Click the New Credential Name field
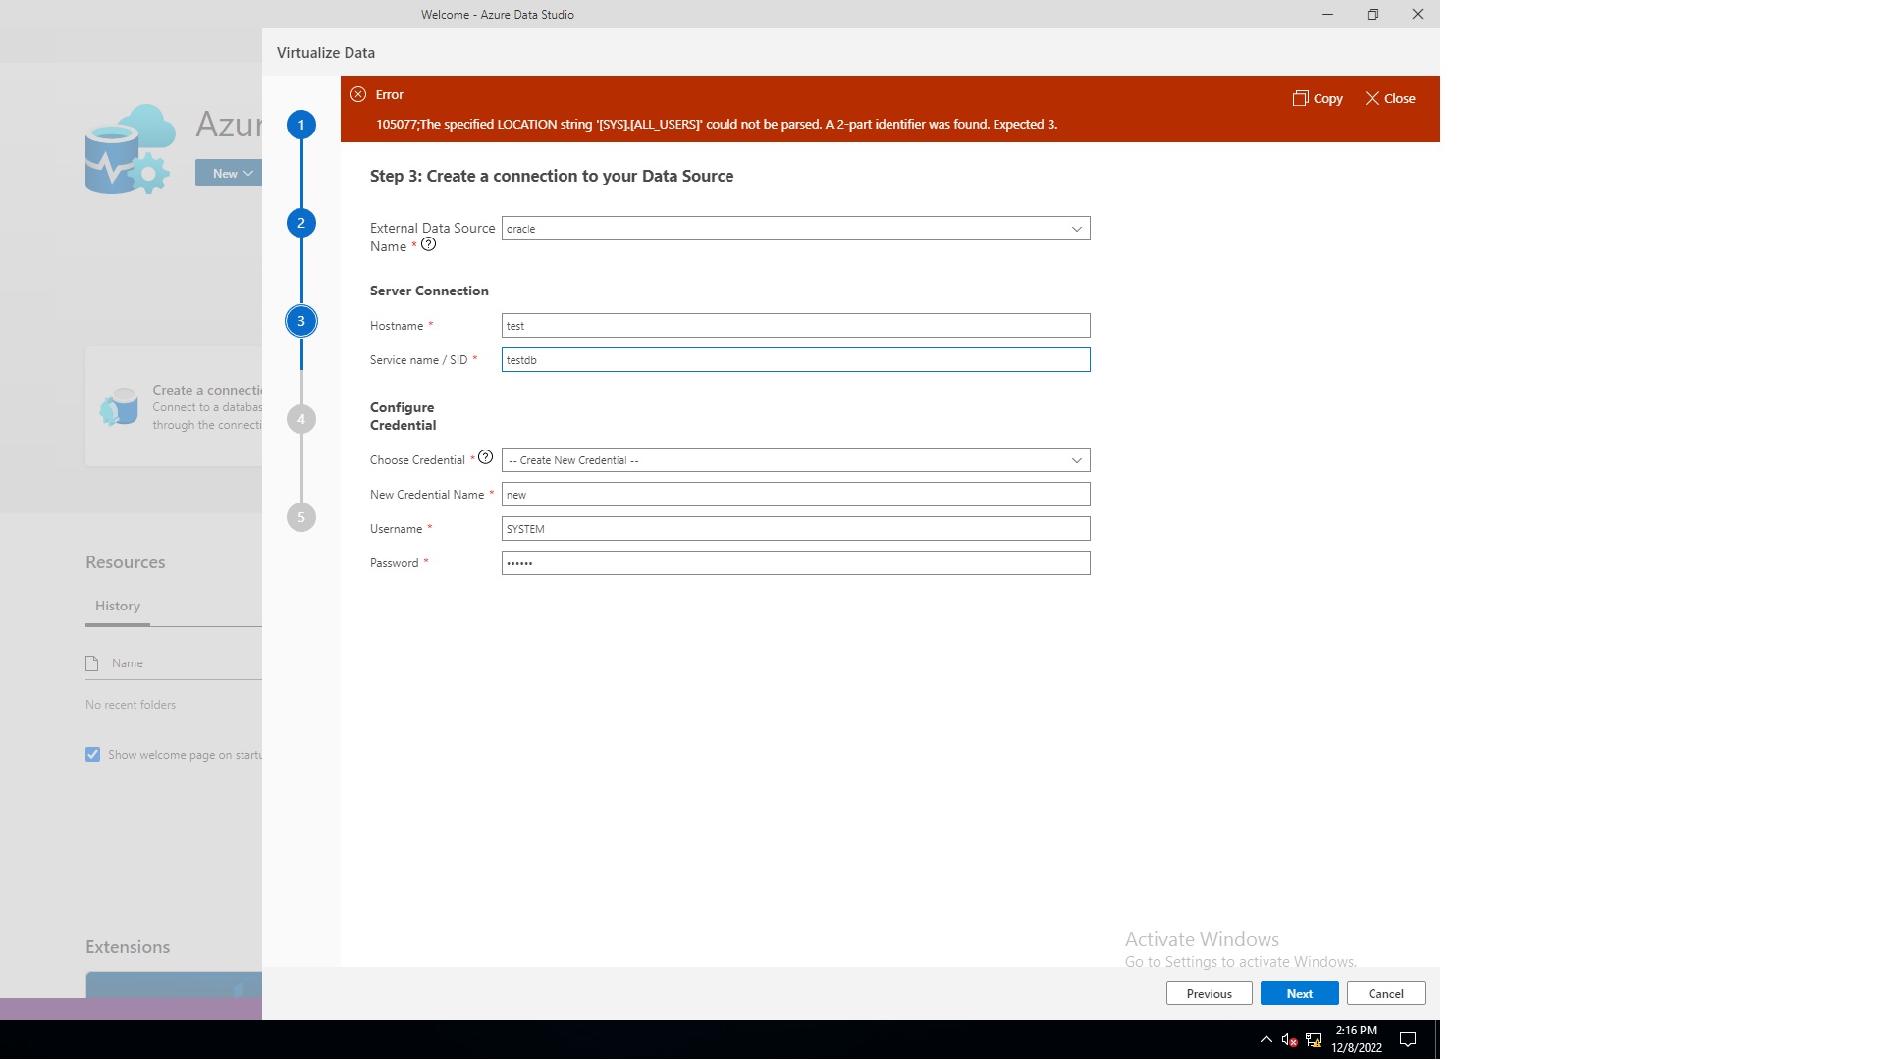The height and width of the screenshot is (1060, 1885). (x=796, y=495)
